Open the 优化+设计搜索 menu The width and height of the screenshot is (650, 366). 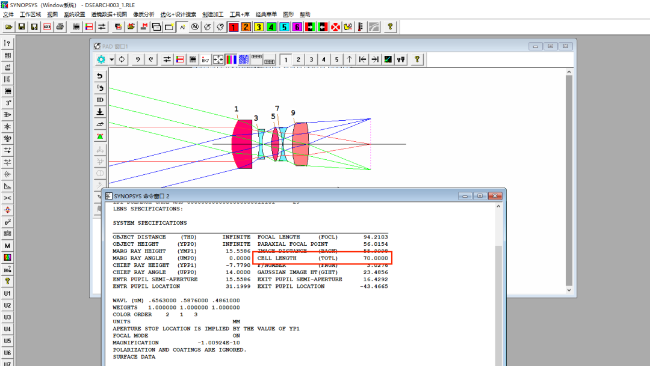(x=178, y=14)
